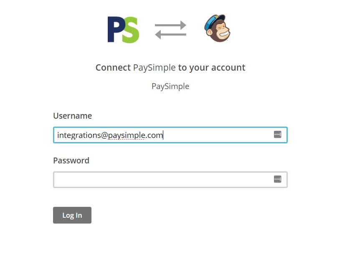Click the Log In button

[x=72, y=215]
